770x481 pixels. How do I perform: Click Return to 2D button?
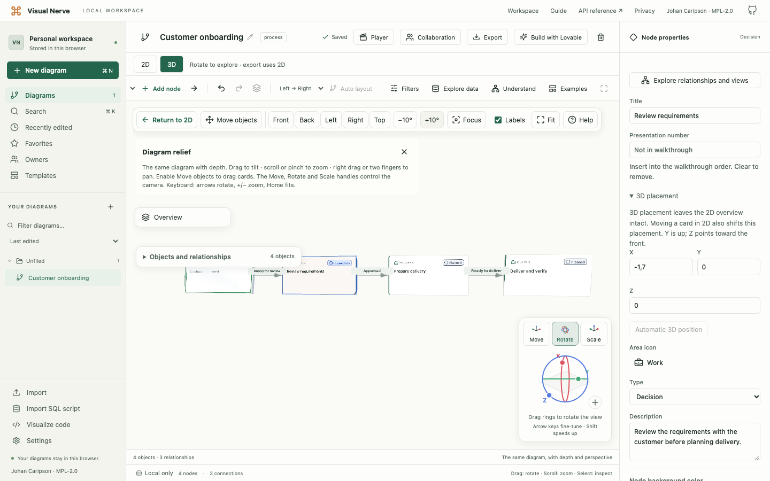[x=167, y=120]
